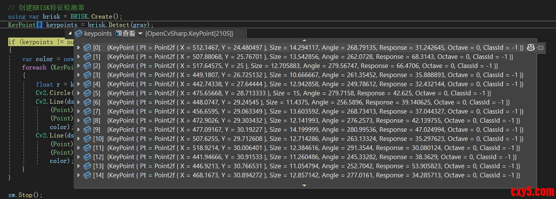The height and width of the screenshot is (199, 556).
Task: Click the cube icon next to keypoints
Action: point(79,33)
